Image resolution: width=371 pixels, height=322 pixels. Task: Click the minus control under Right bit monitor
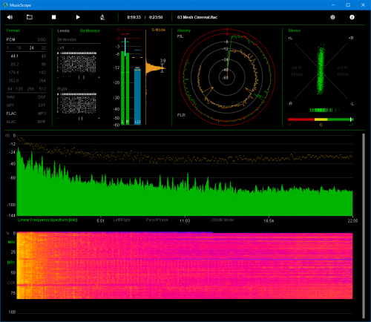(58, 119)
